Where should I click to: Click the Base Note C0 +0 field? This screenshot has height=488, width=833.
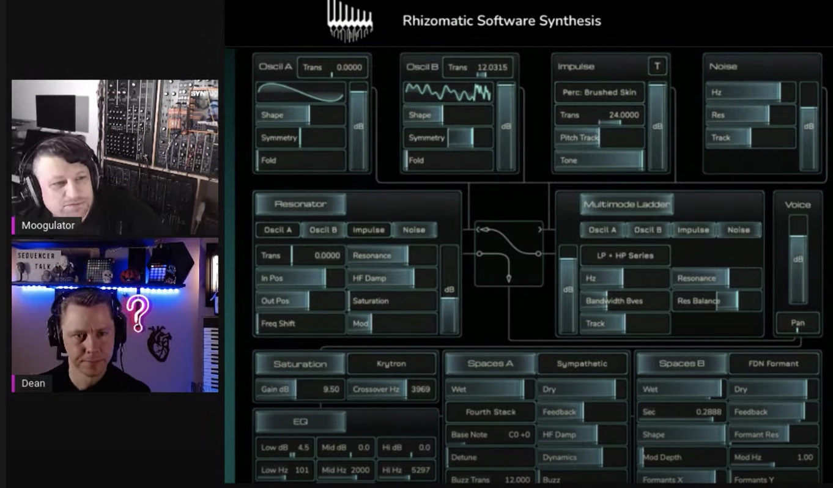(491, 435)
